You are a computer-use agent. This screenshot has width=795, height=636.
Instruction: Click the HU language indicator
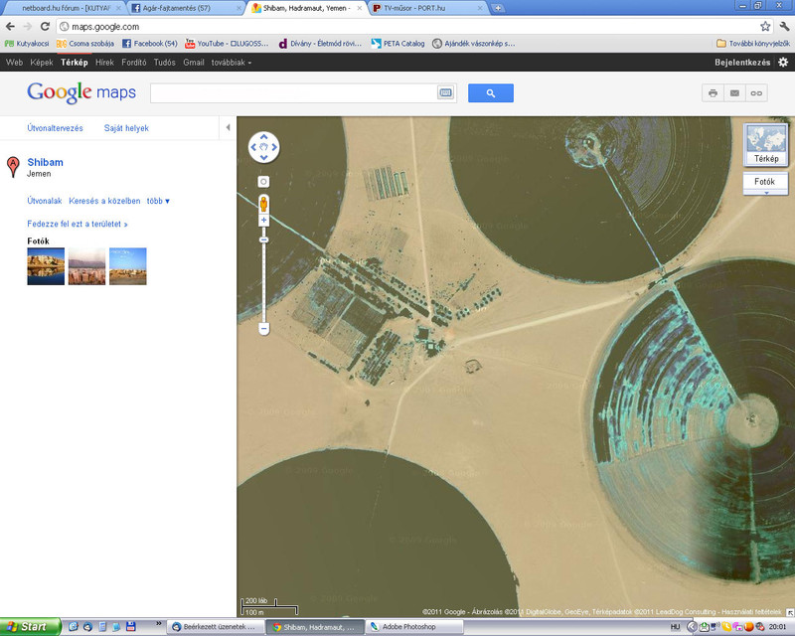click(x=675, y=627)
